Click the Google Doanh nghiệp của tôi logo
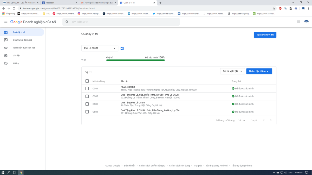312x175 pixels. [x=33, y=22]
